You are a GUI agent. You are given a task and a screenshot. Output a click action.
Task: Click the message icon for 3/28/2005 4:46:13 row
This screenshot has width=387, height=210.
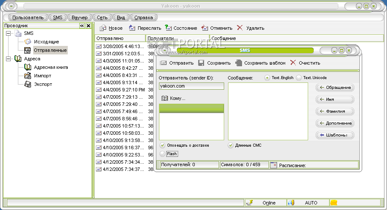[x=99, y=46]
